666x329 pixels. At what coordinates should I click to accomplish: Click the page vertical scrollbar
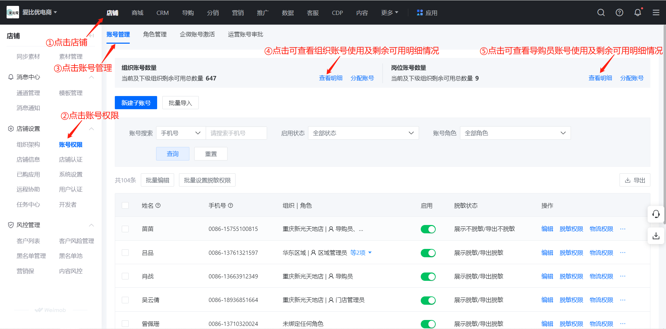click(664, 125)
